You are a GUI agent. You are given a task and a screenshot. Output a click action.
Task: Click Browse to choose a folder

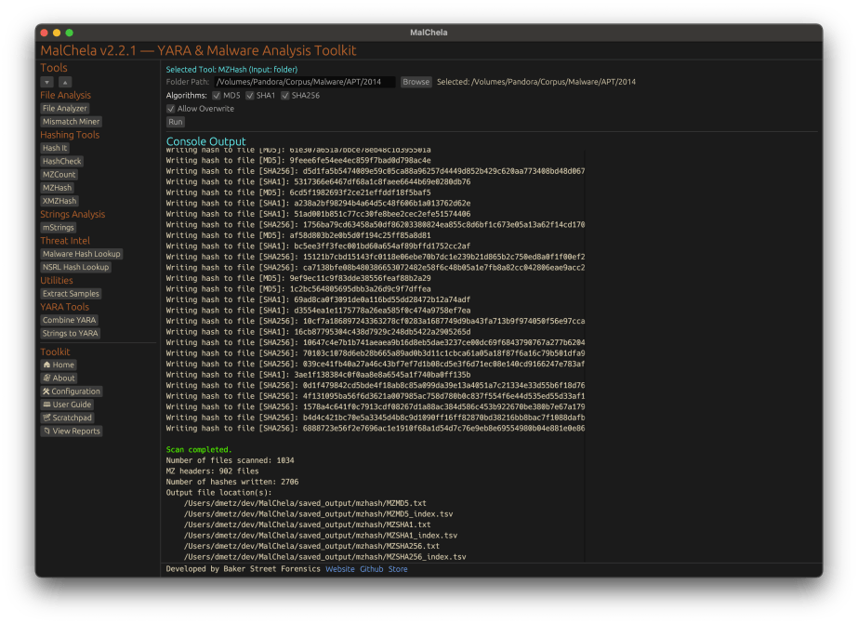416,82
